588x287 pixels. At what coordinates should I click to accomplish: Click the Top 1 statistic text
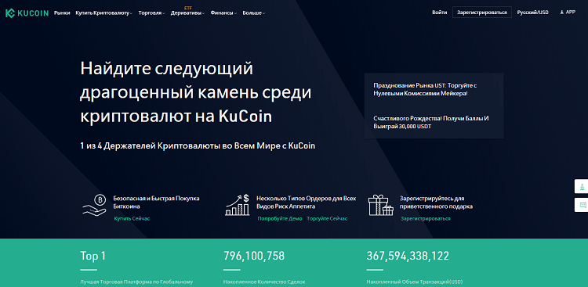click(x=93, y=256)
